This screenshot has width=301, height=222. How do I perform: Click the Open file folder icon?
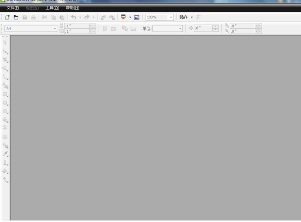pyautogui.click(x=16, y=17)
